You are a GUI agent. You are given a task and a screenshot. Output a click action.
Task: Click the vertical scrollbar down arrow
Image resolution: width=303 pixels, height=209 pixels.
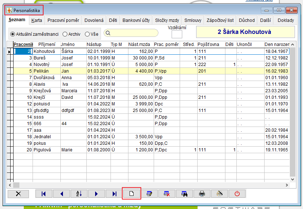[292, 179]
